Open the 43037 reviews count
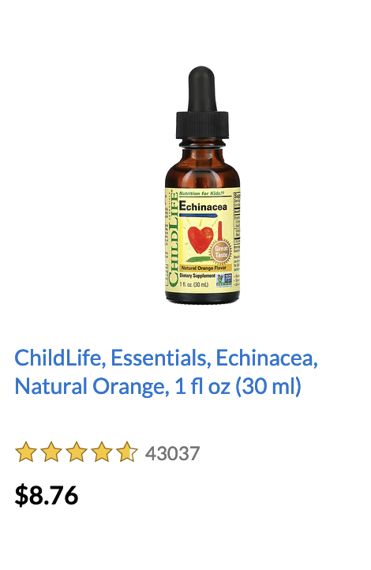The image size is (371, 570). (x=173, y=453)
